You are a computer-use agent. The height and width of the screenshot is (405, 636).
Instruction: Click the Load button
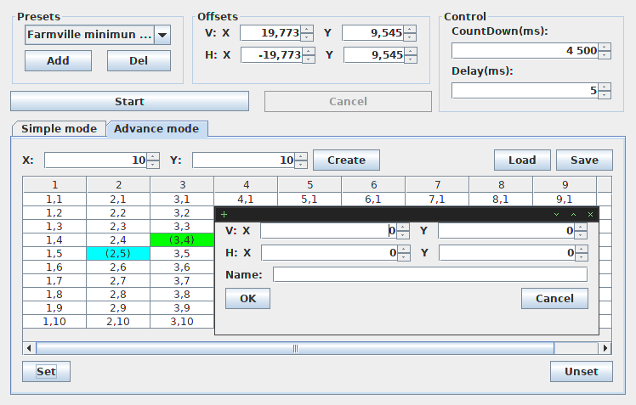point(522,160)
